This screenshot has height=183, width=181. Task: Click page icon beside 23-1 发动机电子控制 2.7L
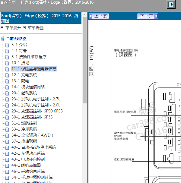(7, 99)
